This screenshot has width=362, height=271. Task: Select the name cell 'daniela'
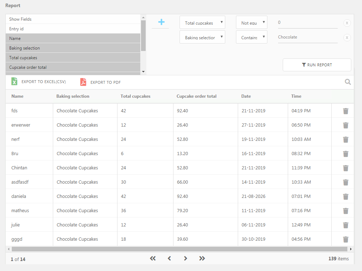coord(19,196)
